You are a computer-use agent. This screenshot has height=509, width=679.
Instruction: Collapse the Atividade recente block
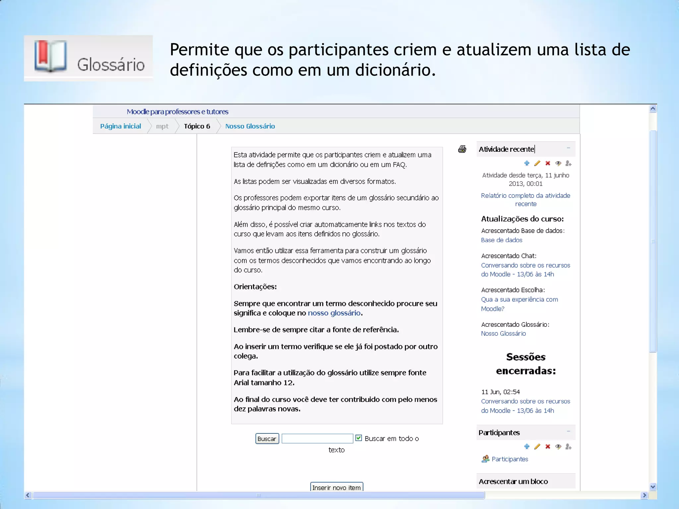pyautogui.click(x=569, y=148)
